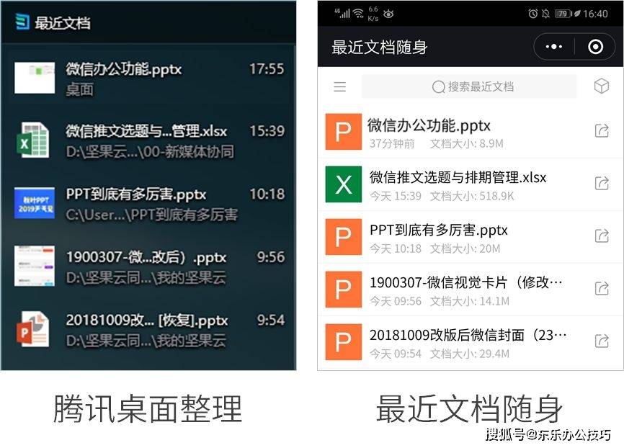Open the hamburger menu in 最近文档随身
This screenshot has width=624, height=448.
340,86
